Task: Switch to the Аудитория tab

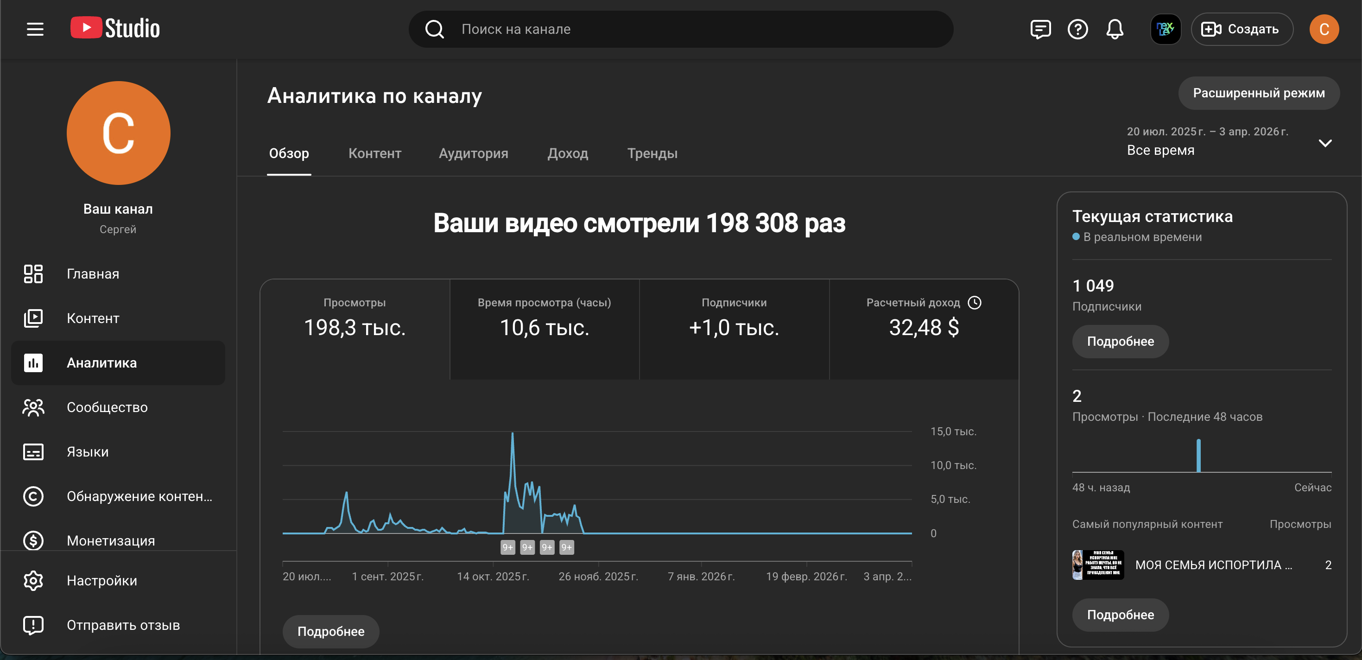Action: [x=473, y=153]
